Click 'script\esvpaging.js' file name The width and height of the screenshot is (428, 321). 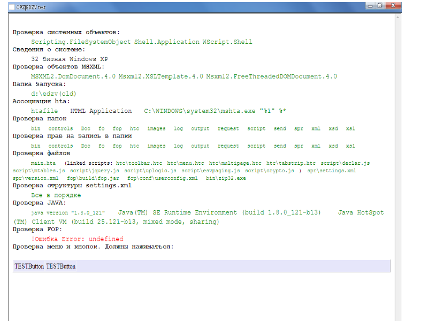click(x=211, y=171)
